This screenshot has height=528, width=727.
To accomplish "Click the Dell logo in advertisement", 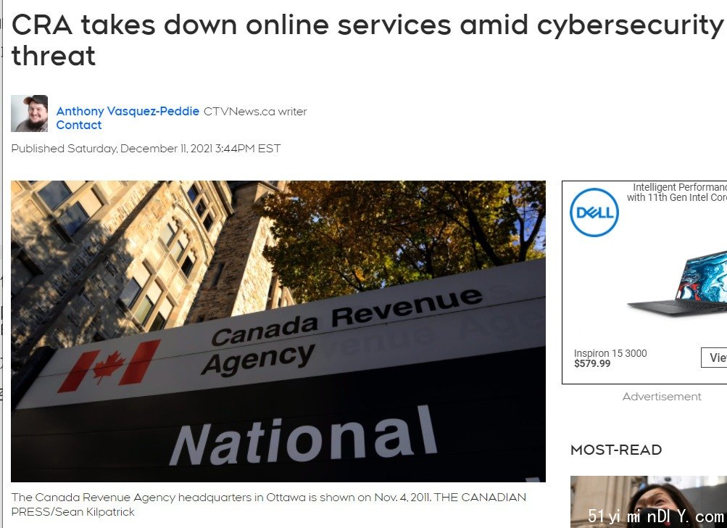I will [x=594, y=213].
